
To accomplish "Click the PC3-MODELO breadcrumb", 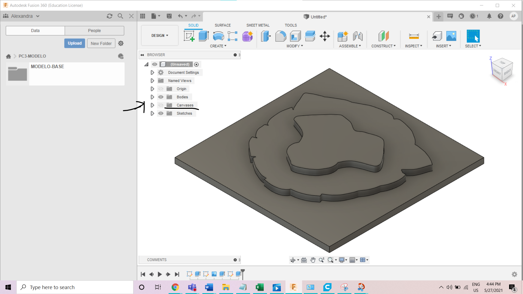I will pyautogui.click(x=32, y=56).
